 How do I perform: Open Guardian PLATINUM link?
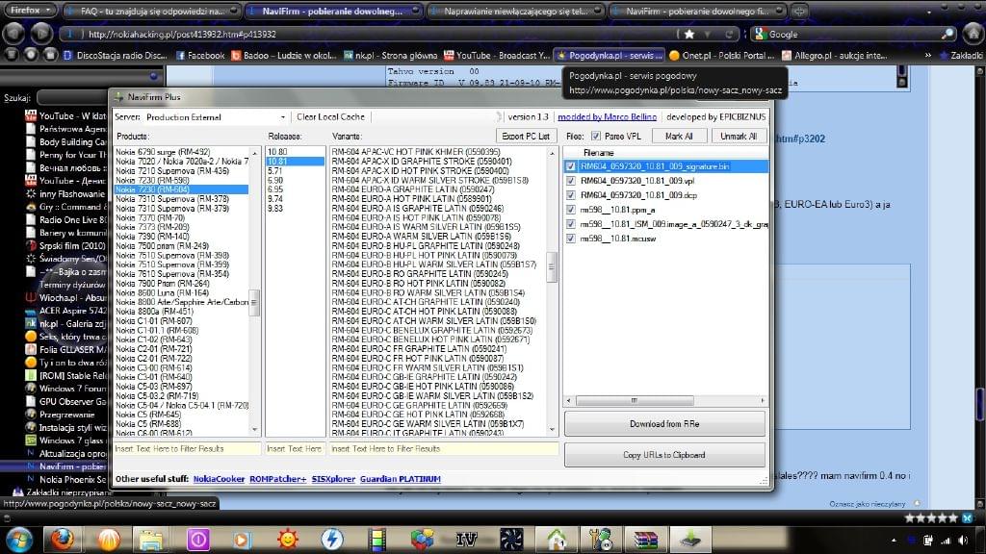pyautogui.click(x=400, y=479)
